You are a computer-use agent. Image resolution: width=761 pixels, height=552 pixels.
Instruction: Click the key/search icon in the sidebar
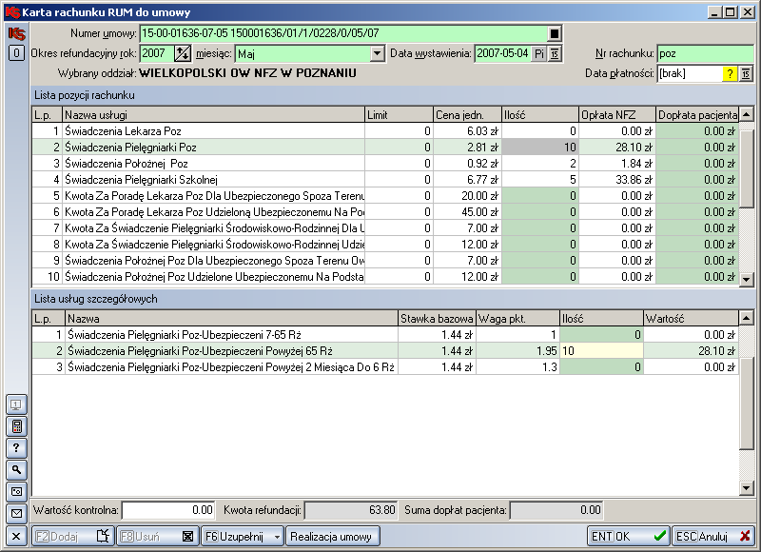tap(16, 470)
